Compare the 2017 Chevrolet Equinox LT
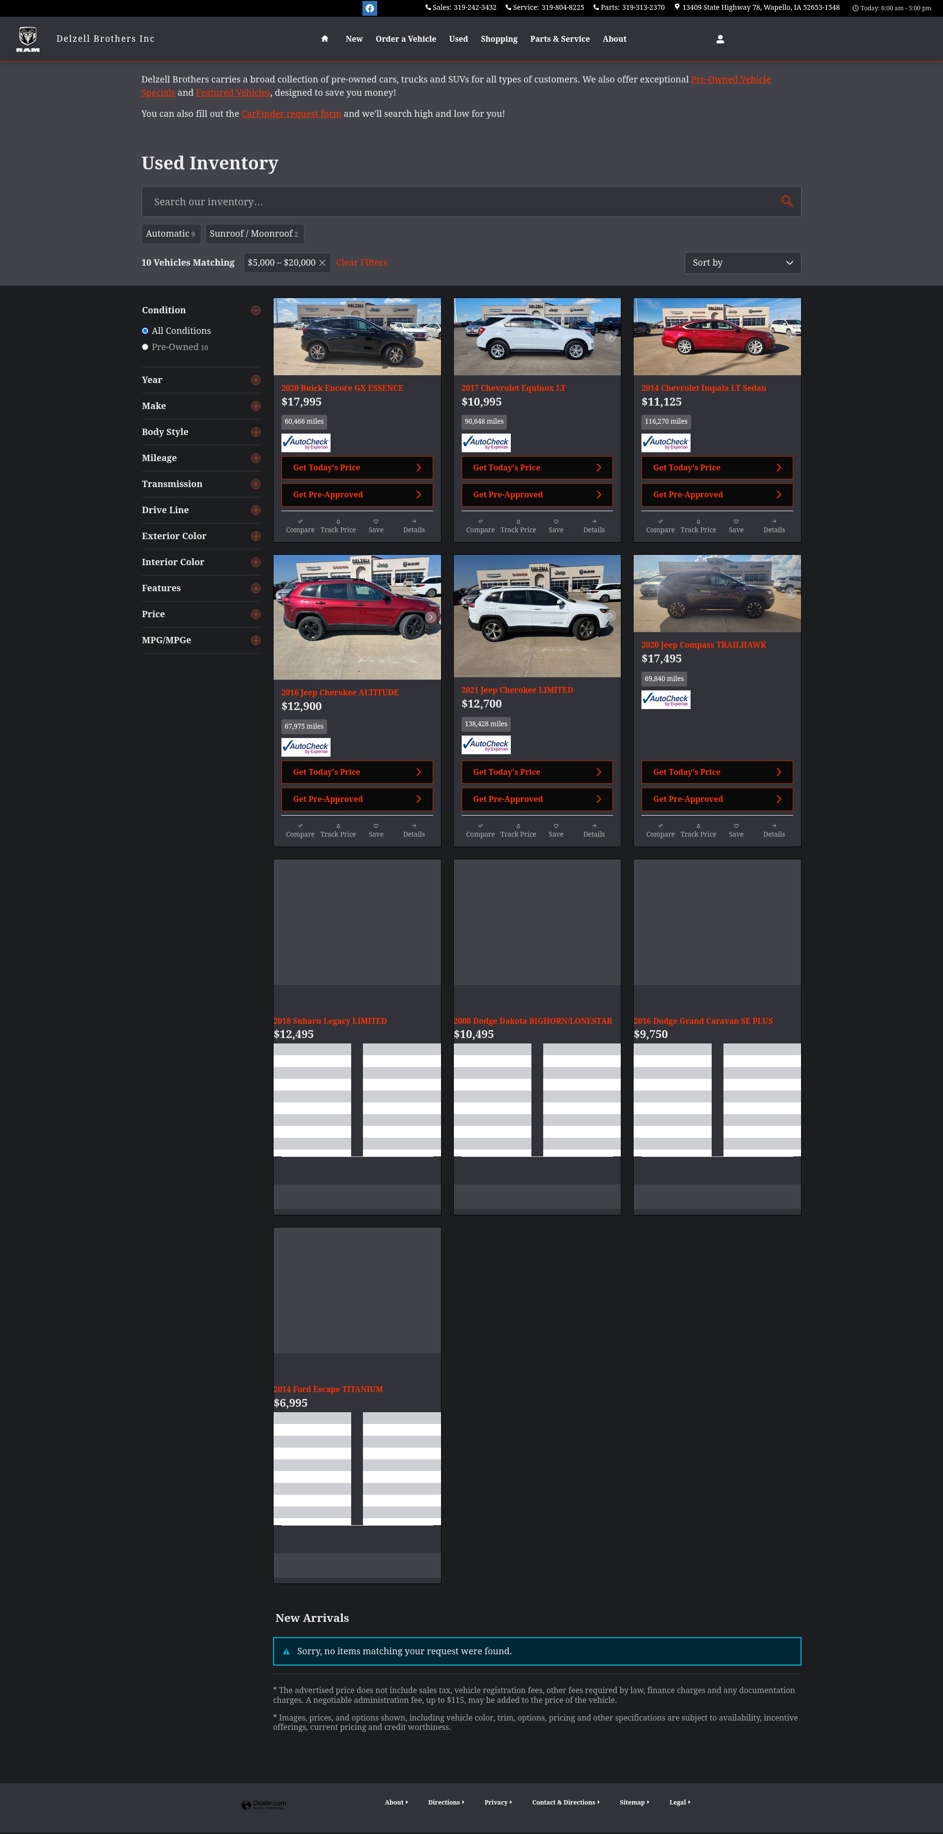Screen dimensions: 943x1834 coord(480,526)
